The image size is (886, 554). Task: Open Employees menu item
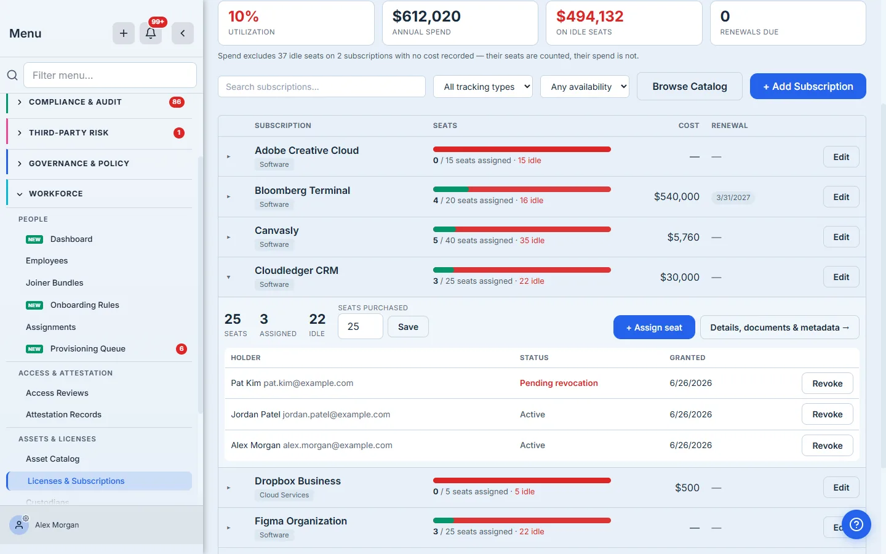[x=47, y=261]
